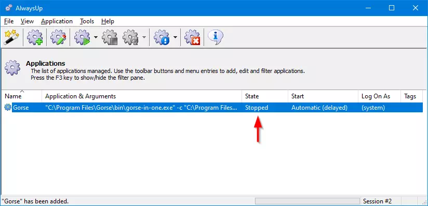This screenshot has height=206, width=428.
Task: Click the blue info speech bubble icon
Action: (216, 38)
